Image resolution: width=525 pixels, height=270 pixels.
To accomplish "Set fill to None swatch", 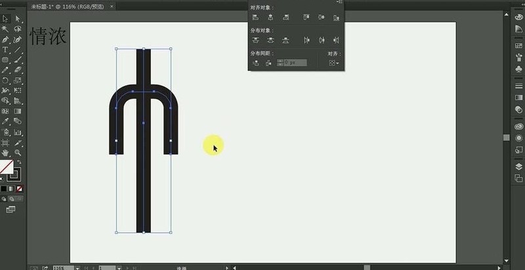I will pyautogui.click(x=20, y=189).
